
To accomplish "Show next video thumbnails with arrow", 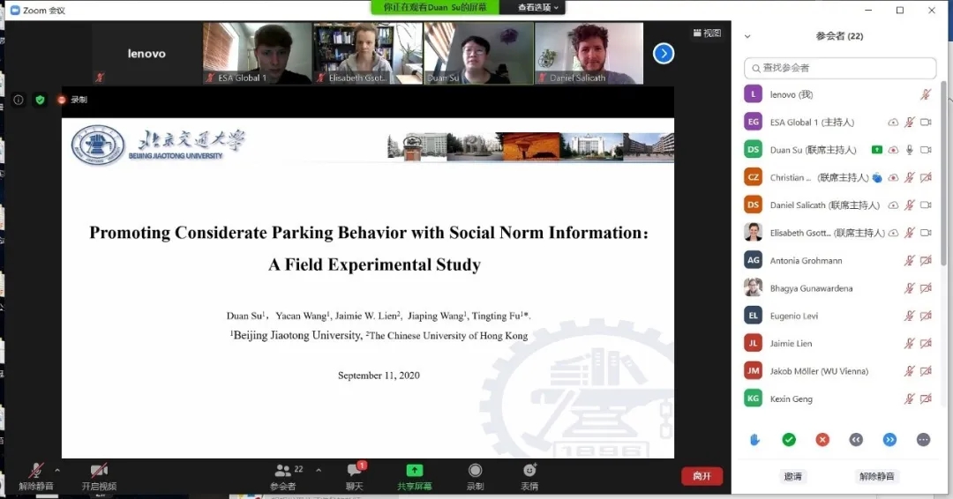I will (x=664, y=54).
